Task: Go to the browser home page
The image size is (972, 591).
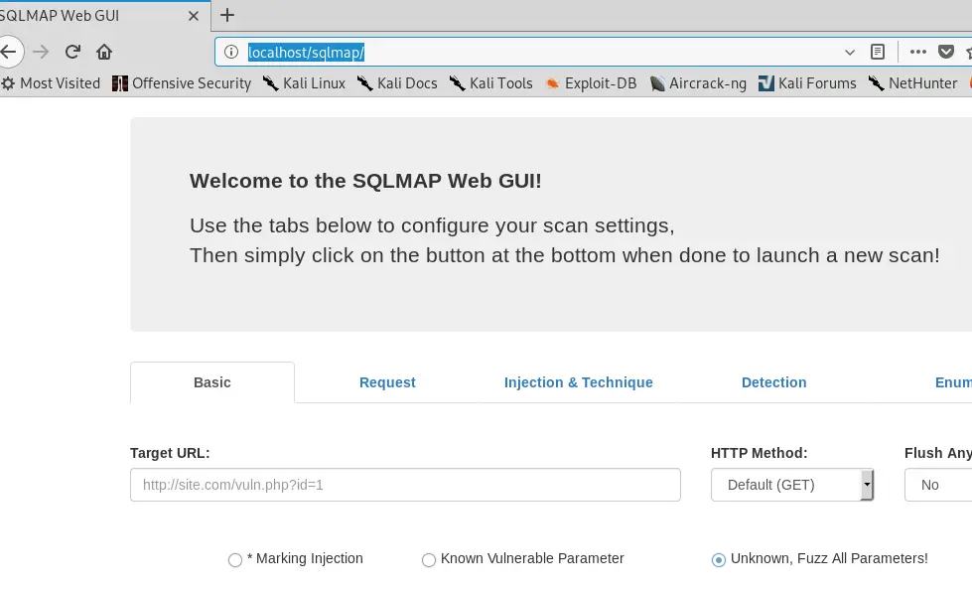Action: pos(104,52)
